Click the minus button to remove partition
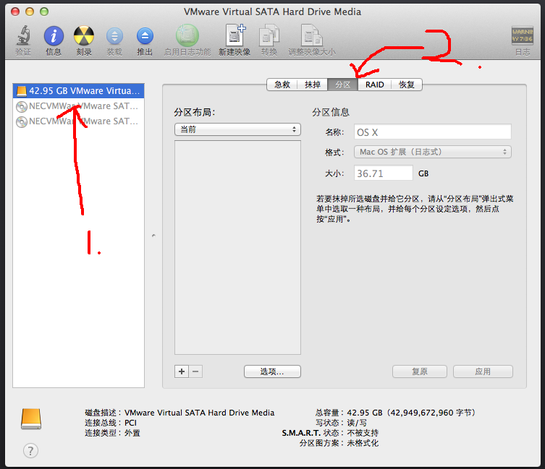 coord(195,371)
